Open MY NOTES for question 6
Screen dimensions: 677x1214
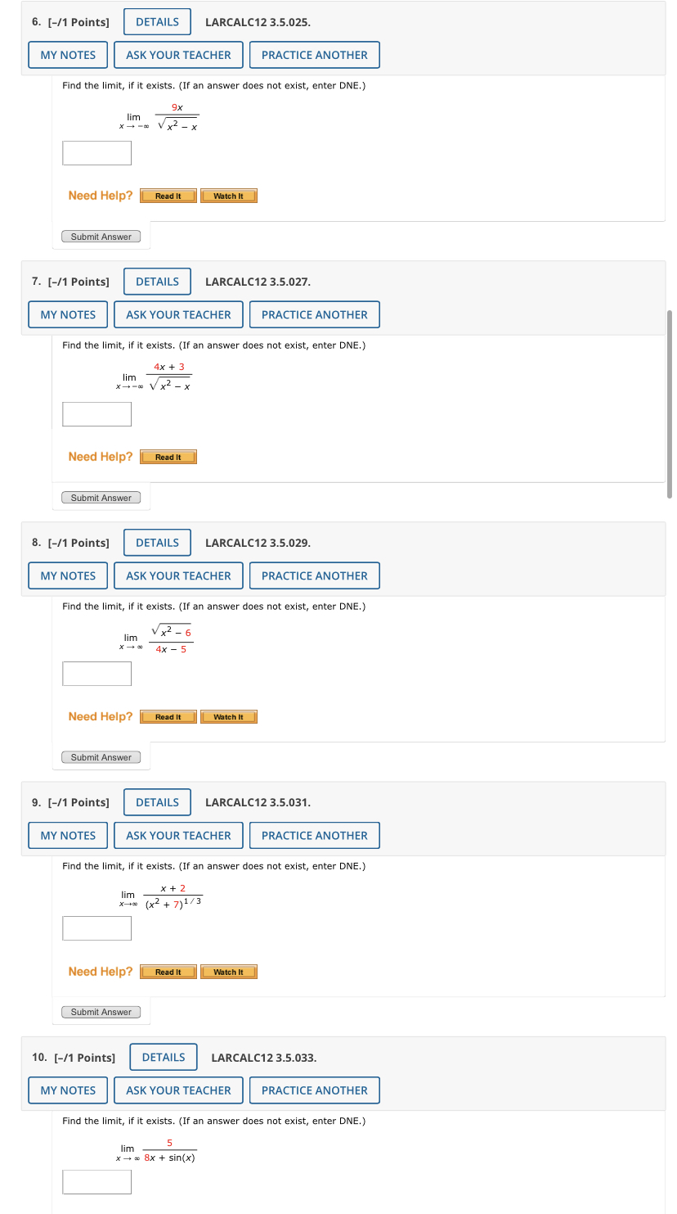point(67,54)
